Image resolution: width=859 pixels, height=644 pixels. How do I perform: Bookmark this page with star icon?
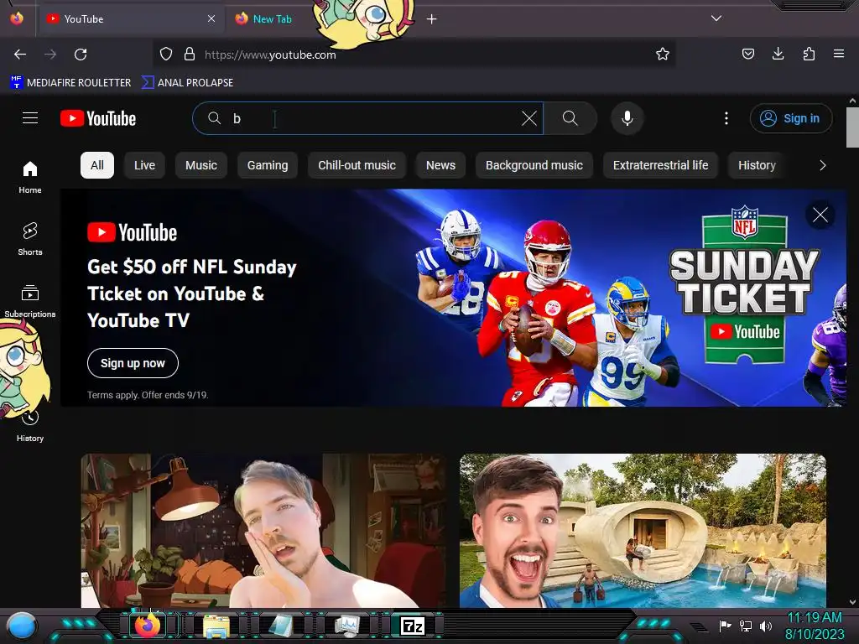pyautogui.click(x=663, y=54)
